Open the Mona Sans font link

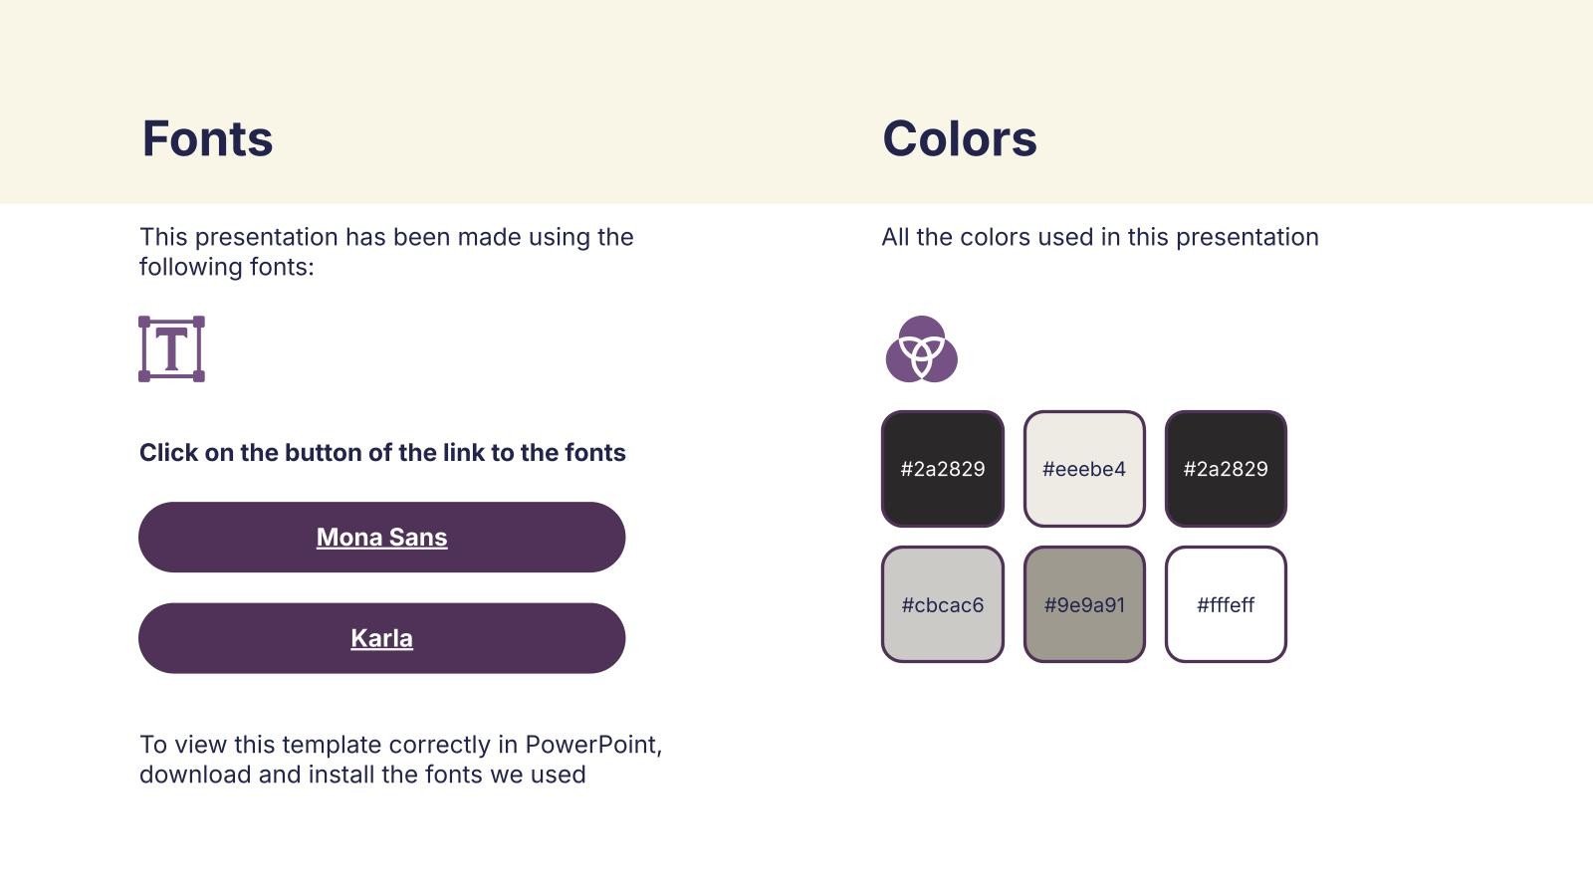[381, 538]
